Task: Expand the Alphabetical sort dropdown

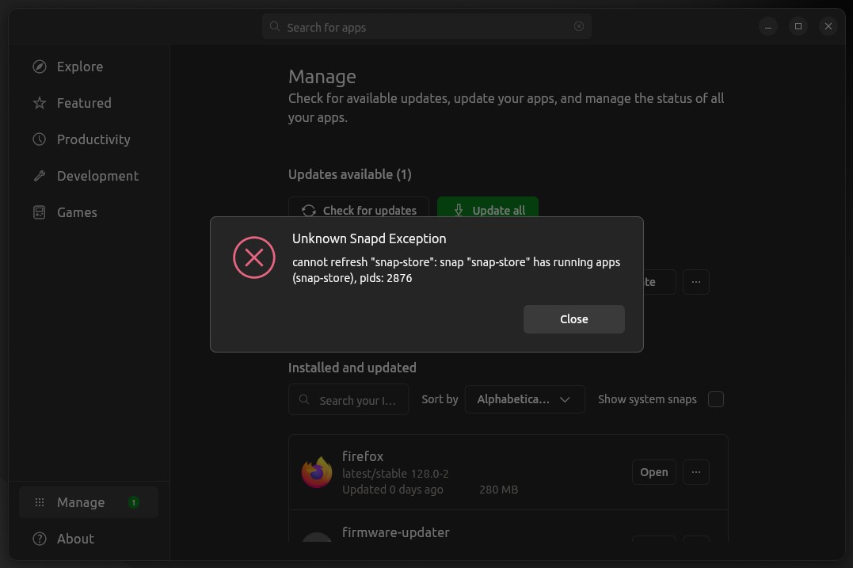Action: pos(525,399)
